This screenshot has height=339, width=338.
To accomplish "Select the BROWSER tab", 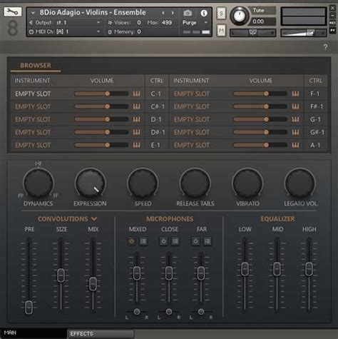I will [36, 66].
